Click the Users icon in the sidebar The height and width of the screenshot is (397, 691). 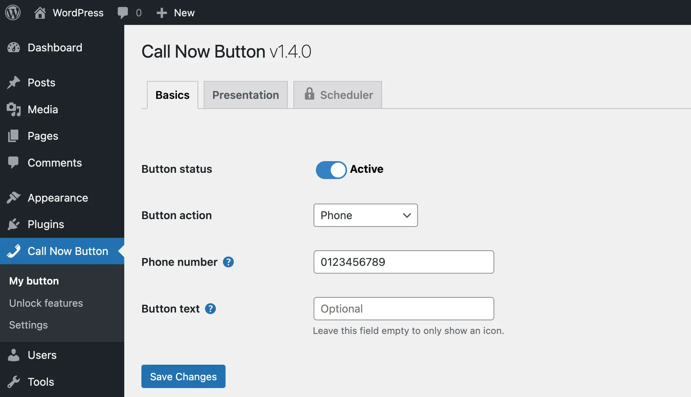(14, 355)
